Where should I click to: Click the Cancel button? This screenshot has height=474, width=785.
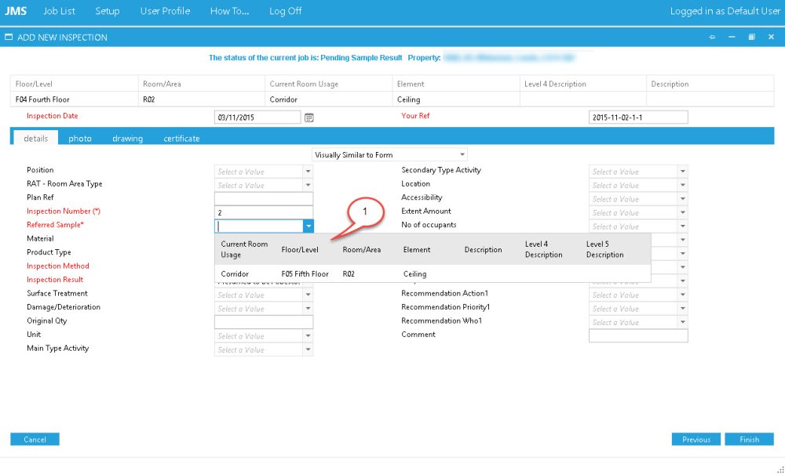35,440
